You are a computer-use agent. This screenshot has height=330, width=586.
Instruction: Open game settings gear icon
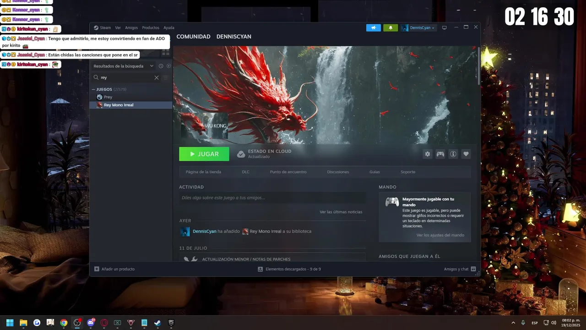[428, 154]
